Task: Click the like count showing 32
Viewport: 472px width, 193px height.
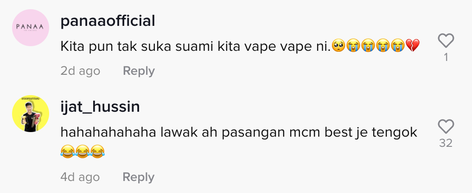Action: click(x=446, y=143)
